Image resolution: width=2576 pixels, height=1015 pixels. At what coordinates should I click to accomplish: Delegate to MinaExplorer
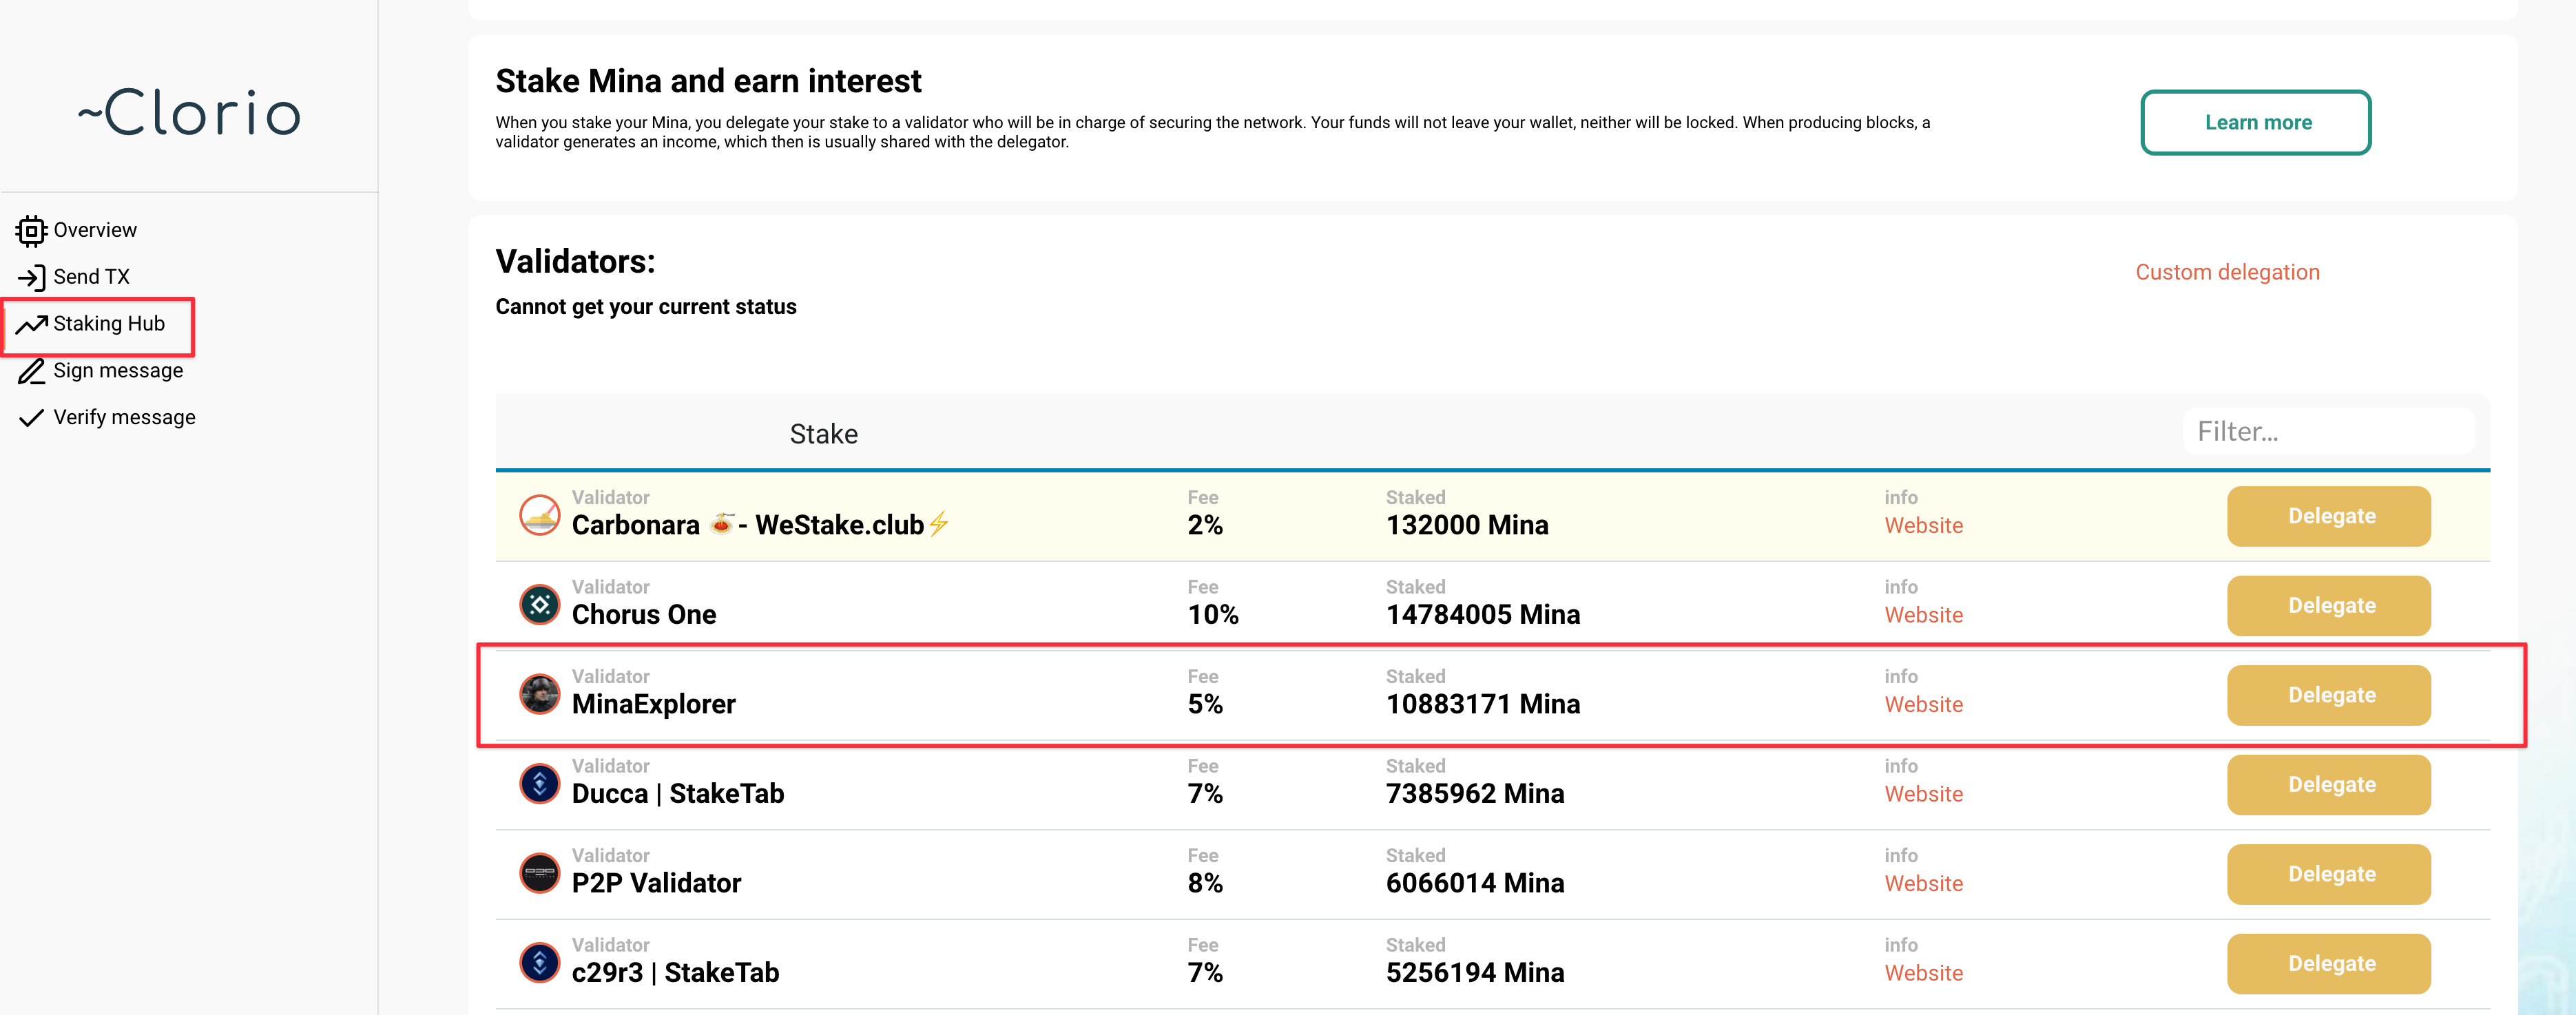2329,695
